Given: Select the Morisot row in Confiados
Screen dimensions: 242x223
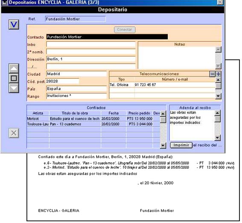Looking at the screenshot, I should click(x=93, y=119).
